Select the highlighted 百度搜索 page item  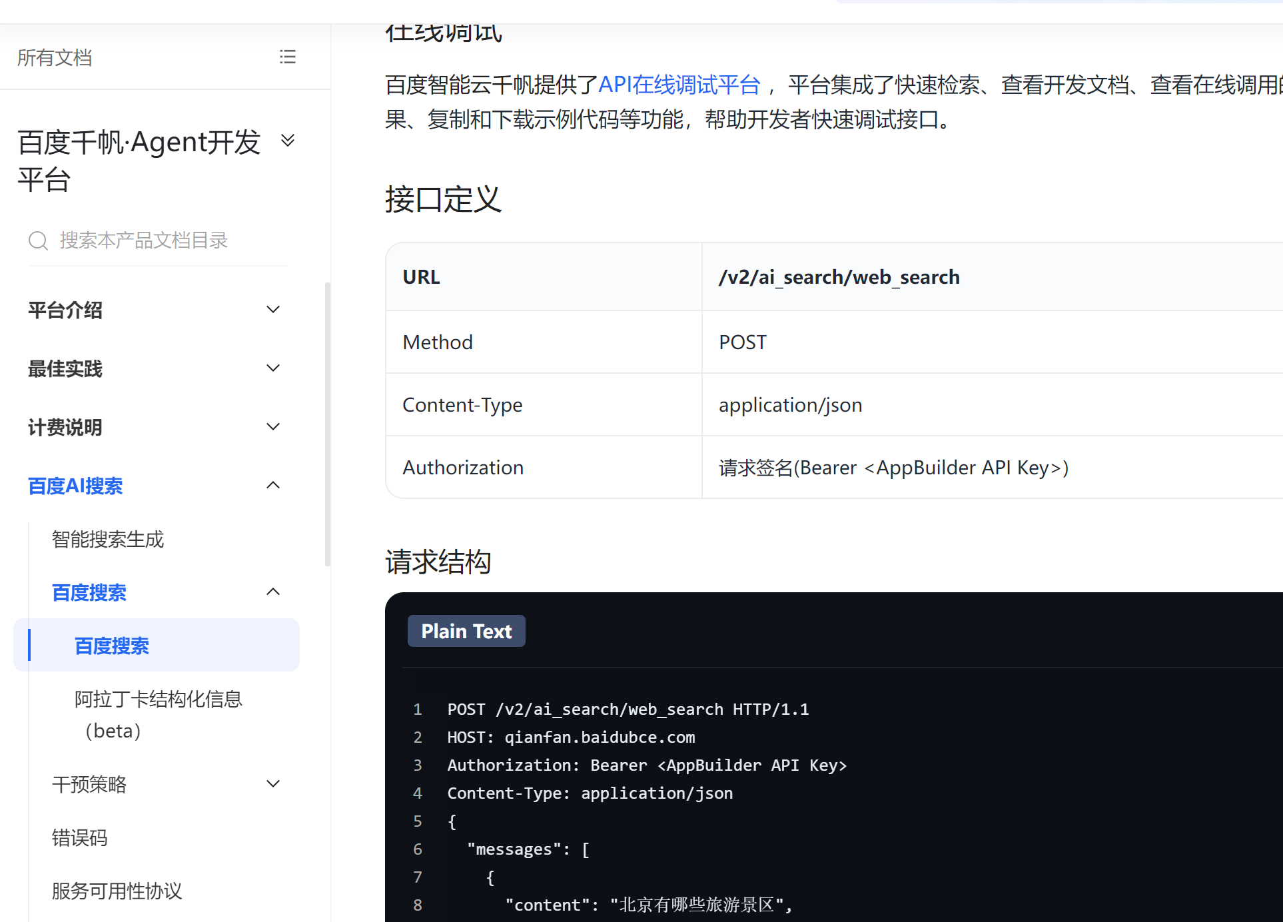click(x=112, y=646)
